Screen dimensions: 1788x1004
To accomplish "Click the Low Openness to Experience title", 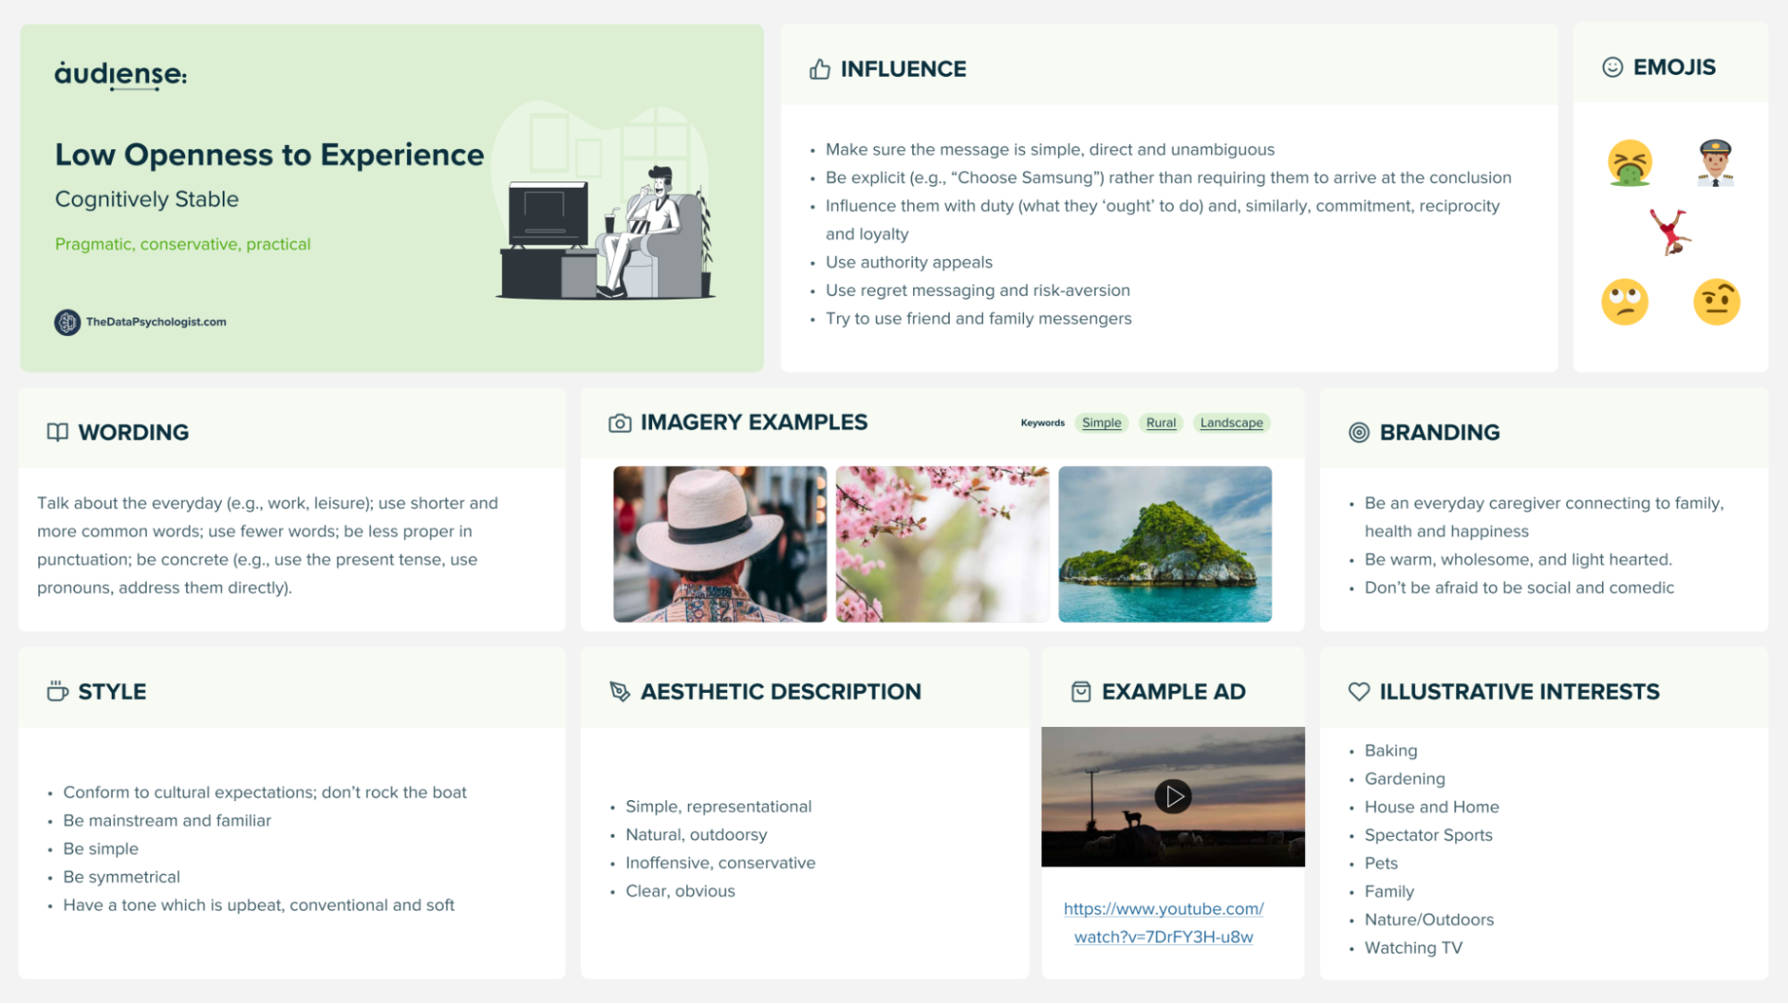I will 269,155.
